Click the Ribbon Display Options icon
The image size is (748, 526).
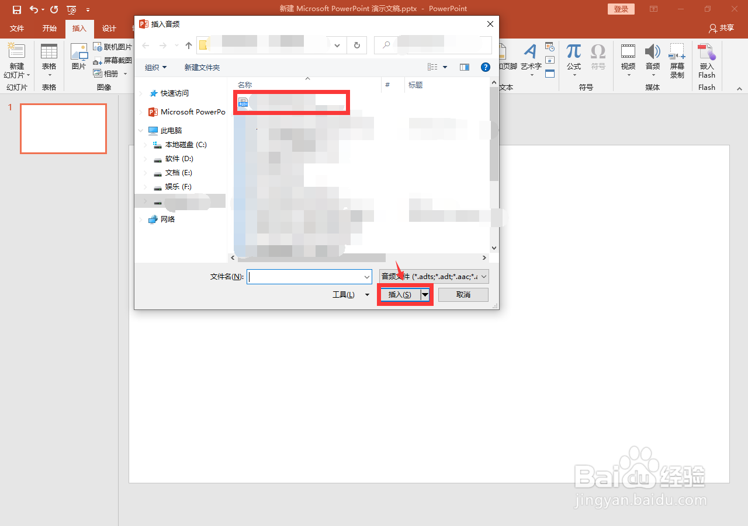(x=653, y=9)
